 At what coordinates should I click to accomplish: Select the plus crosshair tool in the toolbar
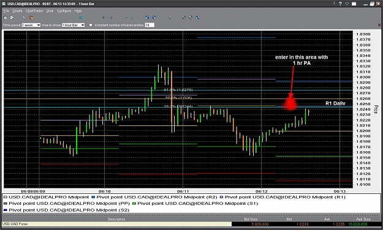point(104,18)
